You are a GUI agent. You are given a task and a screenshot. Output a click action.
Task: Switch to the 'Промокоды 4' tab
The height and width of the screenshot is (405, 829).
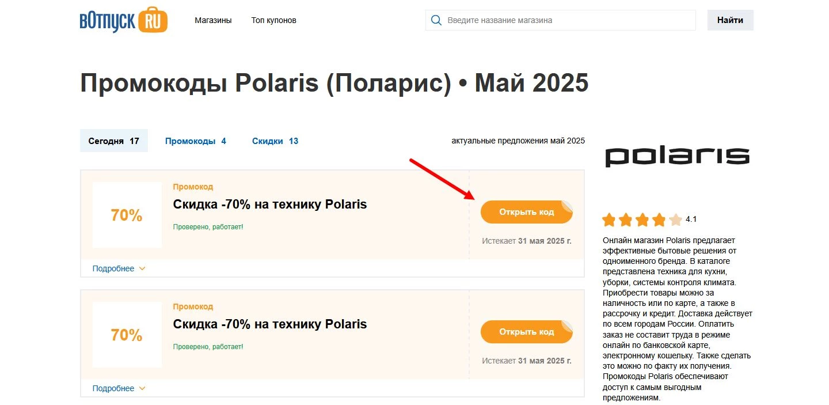pyautogui.click(x=196, y=141)
